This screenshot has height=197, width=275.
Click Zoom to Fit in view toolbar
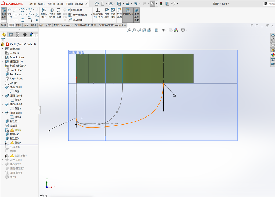[x=129, y=30]
